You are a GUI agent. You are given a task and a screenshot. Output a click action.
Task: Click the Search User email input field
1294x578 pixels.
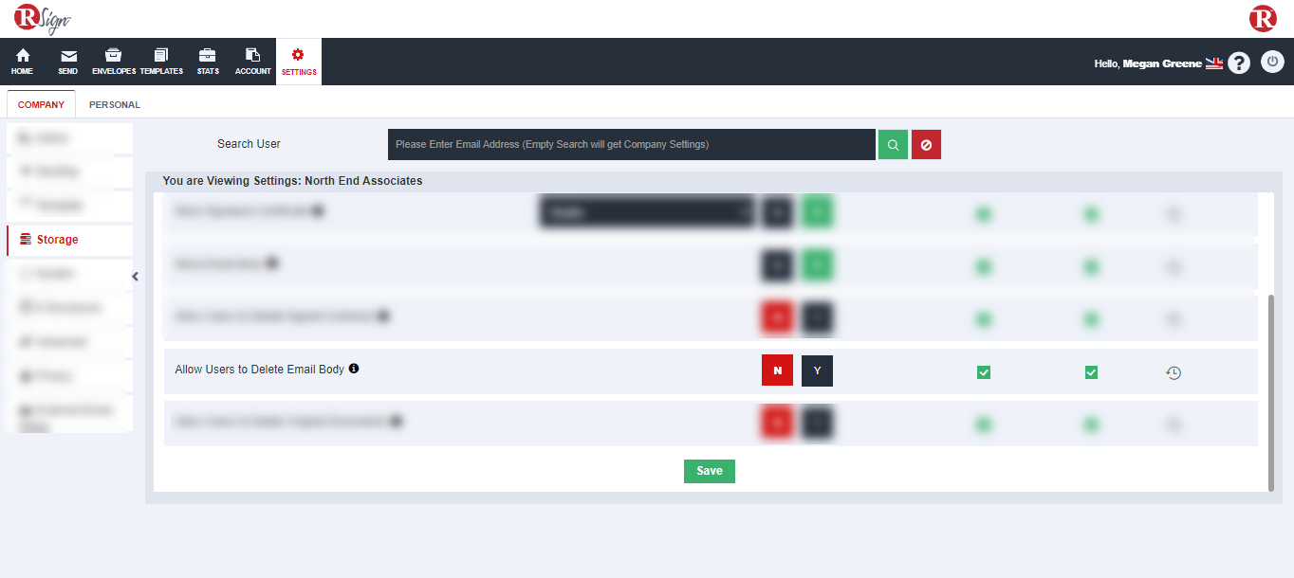(x=632, y=144)
